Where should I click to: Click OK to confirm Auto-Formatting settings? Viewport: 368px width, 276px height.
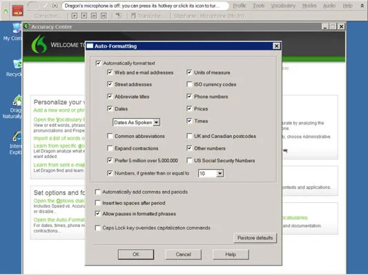pos(136,255)
